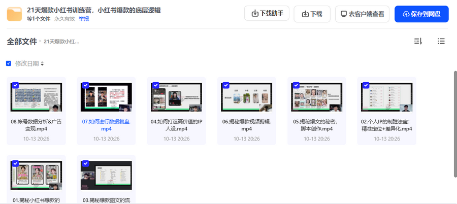
Task: Uncheck 01.揭秘小红书爆款 checkbox
Action: coord(15,163)
